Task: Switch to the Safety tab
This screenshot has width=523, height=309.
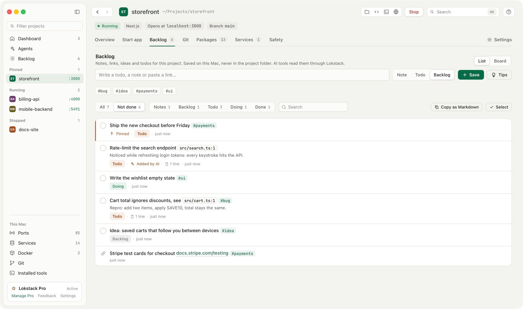Action: click(276, 40)
